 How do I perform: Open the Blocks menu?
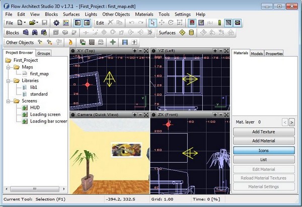(x=51, y=14)
